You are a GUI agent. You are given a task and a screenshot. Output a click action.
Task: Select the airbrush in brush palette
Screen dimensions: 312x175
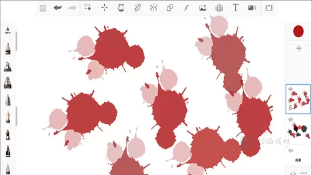click(8, 67)
